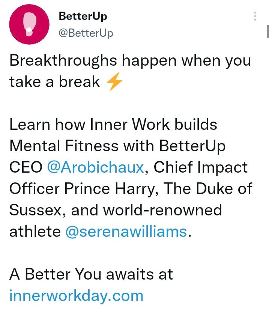Click the word "athlete" before the mention
Image resolution: width=269 pixels, height=313 pixels.
[35, 232]
